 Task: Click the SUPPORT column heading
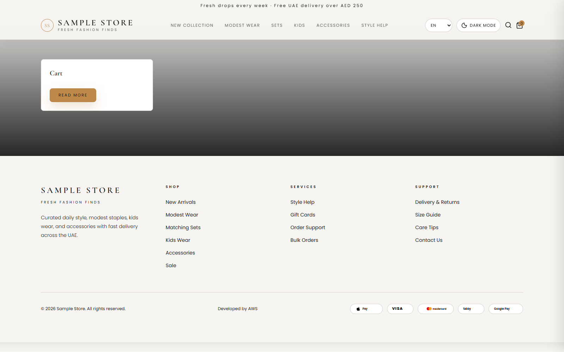(x=427, y=187)
